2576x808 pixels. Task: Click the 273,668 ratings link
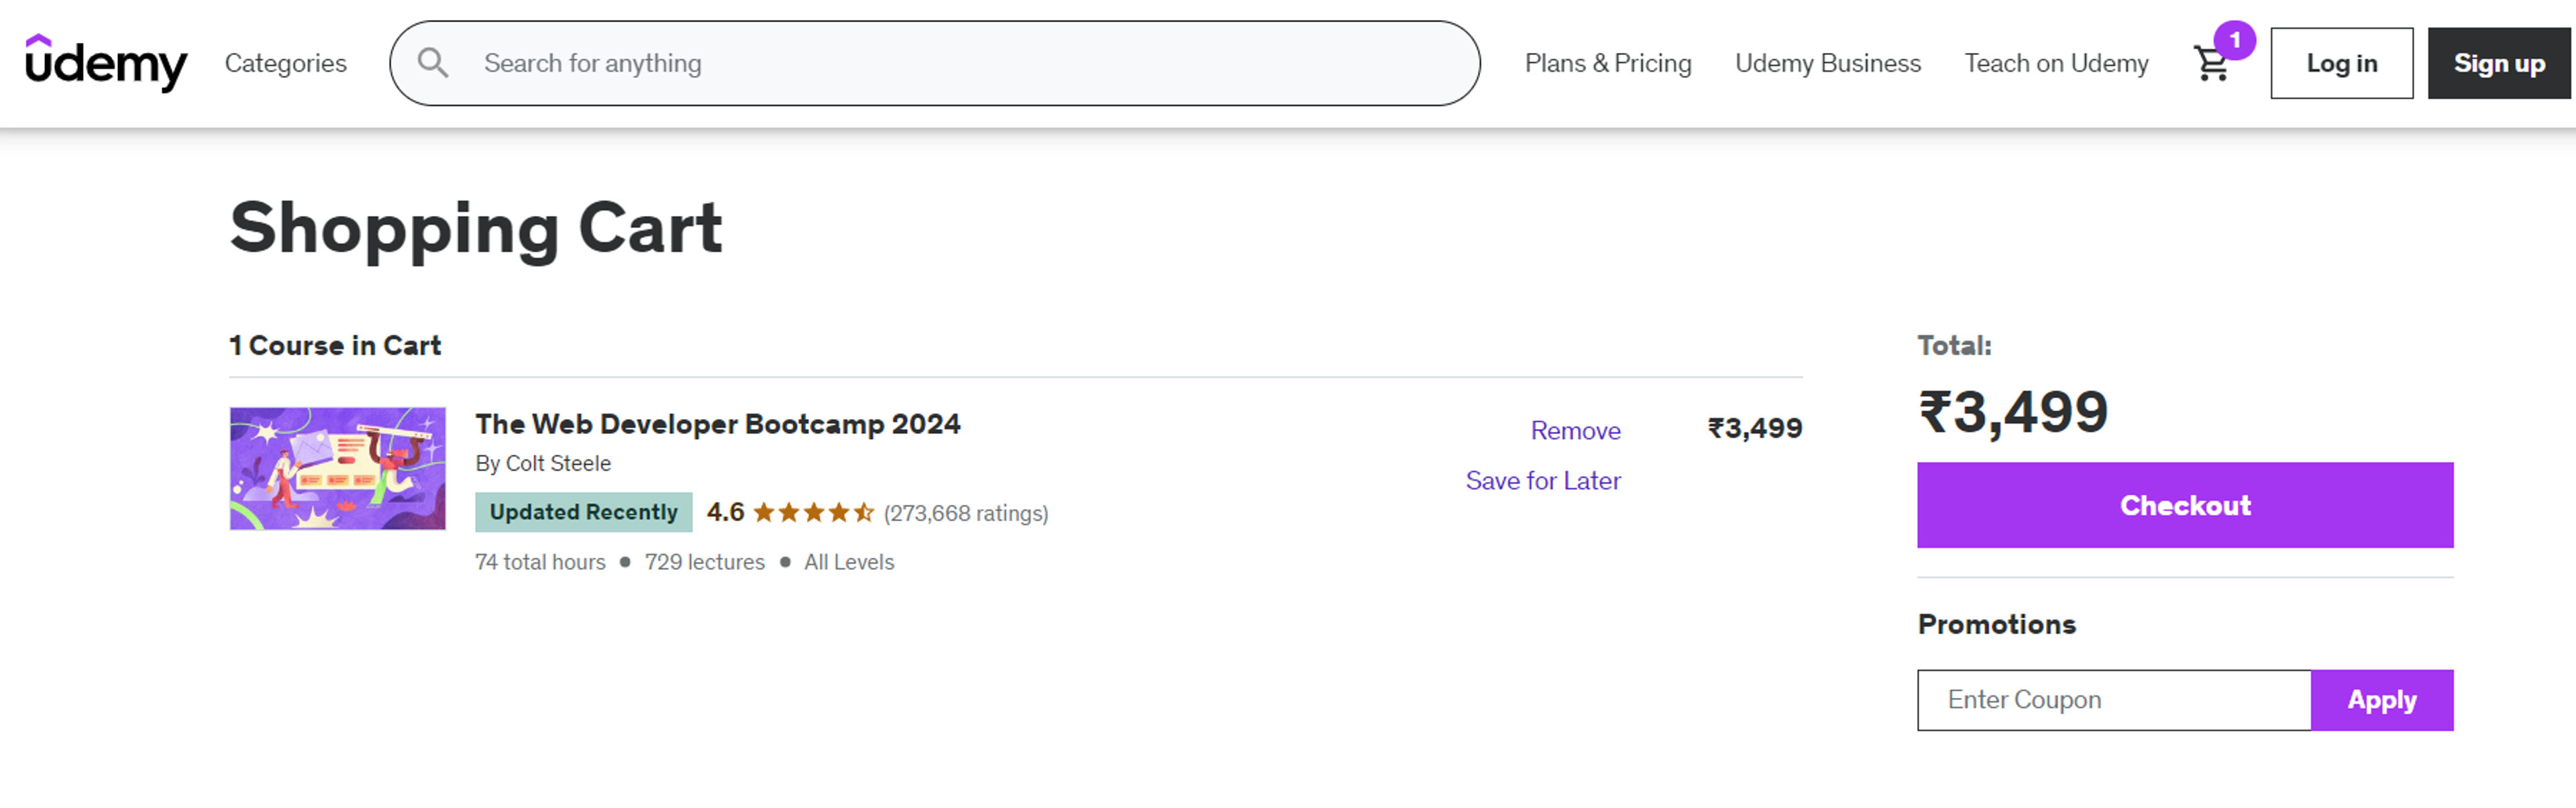(965, 513)
